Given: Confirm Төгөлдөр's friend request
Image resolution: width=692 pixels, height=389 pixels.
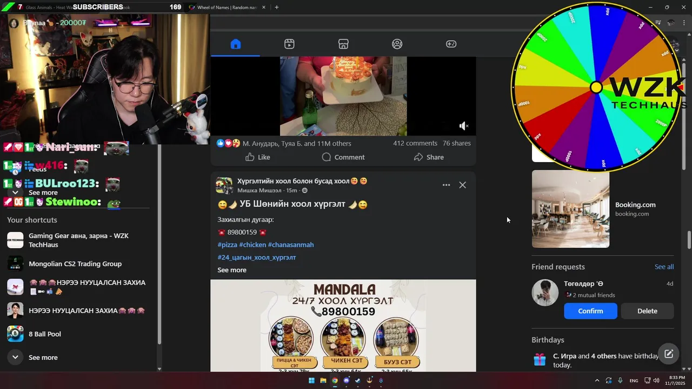Looking at the screenshot, I should coord(590,311).
